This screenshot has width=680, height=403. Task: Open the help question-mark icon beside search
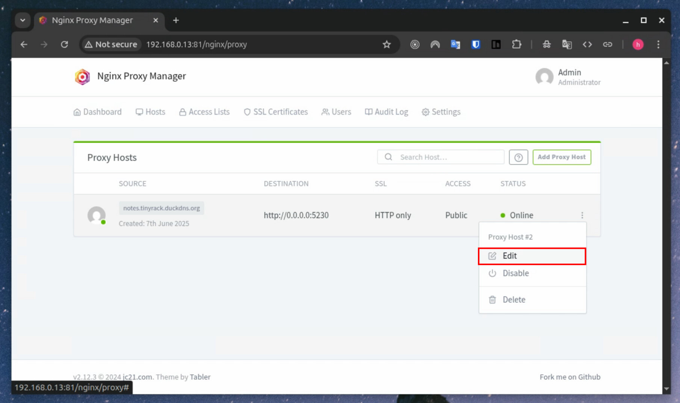click(518, 157)
